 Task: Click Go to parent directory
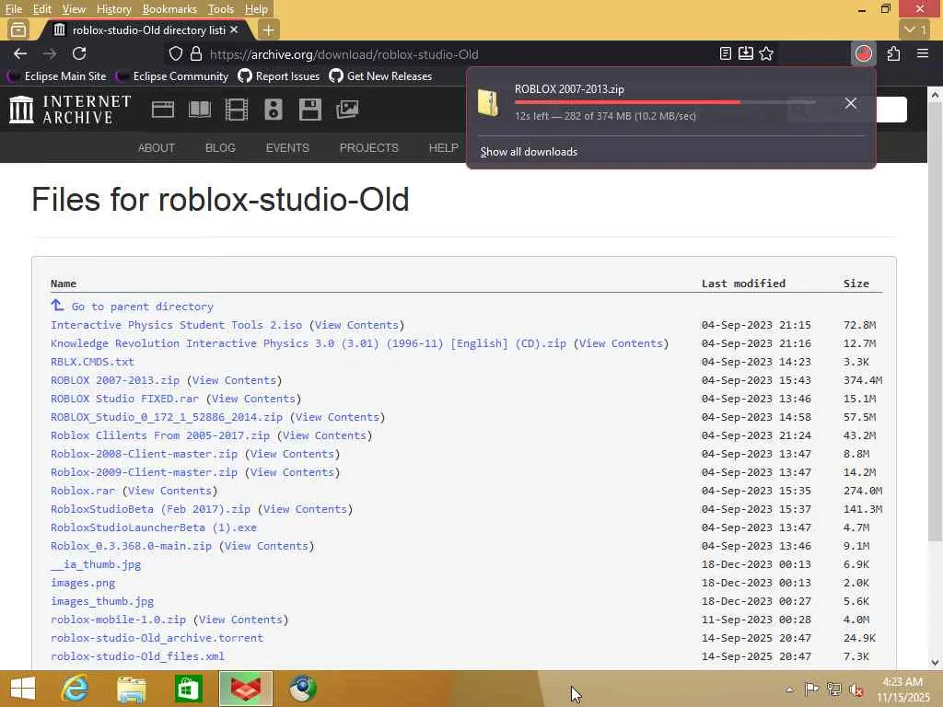142,307
